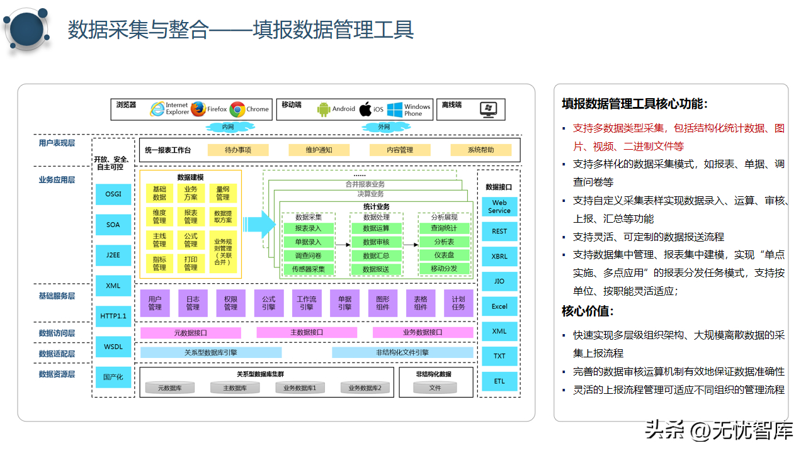Click the JIO interface box
Image resolution: width=806 pixels, height=453 pixels.
coord(499,281)
